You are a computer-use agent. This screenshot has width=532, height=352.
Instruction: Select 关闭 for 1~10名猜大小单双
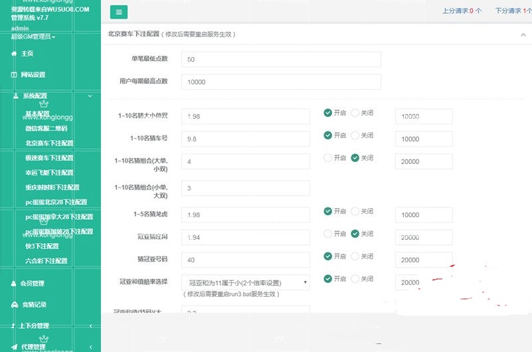coord(355,114)
